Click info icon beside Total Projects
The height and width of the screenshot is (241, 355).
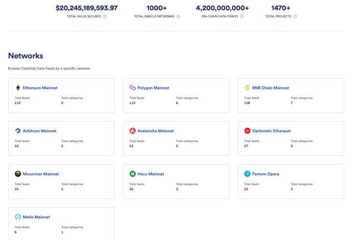coord(295,16)
